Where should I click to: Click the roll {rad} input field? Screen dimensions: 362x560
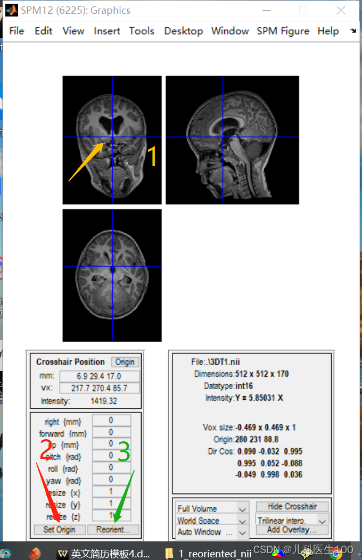(x=111, y=467)
